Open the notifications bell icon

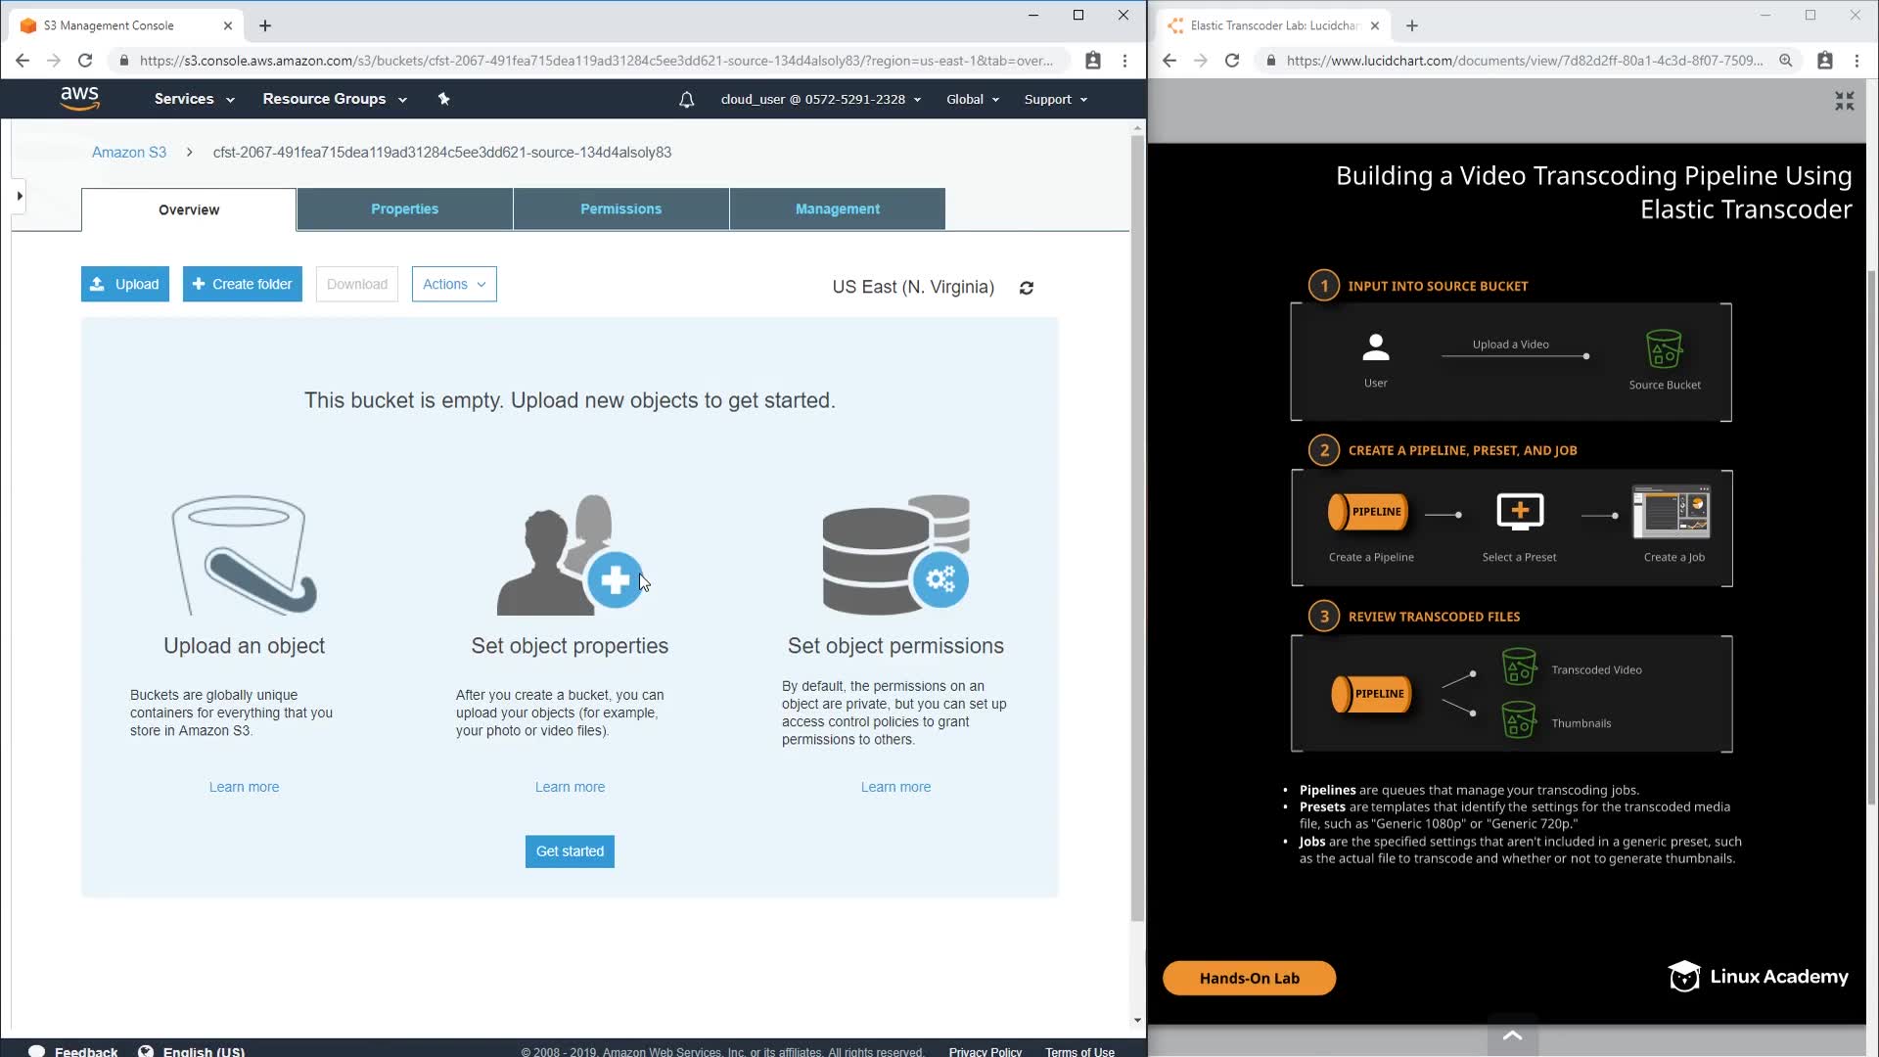tap(686, 100)
